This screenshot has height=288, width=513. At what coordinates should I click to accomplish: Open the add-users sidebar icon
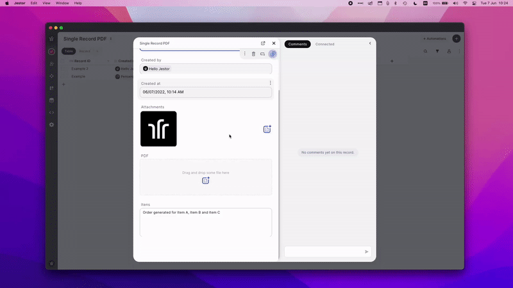[x=51, y=63]
